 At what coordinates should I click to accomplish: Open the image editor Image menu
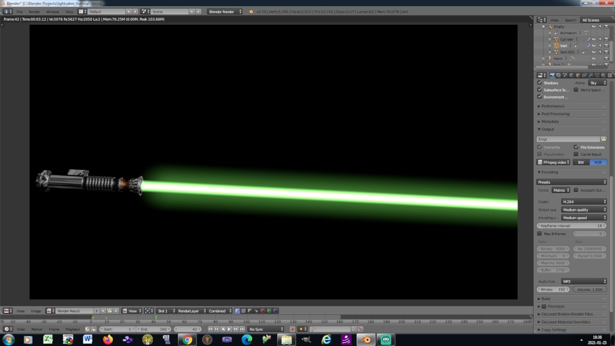pyautogui.click(x=36, y=311)
